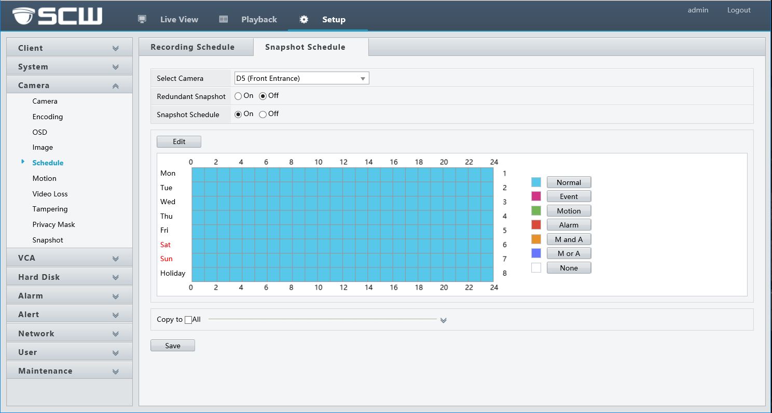The height and width of the screenshot is (413, 772).
Task: Save the snapshot schedule
Action: [172, 346]
